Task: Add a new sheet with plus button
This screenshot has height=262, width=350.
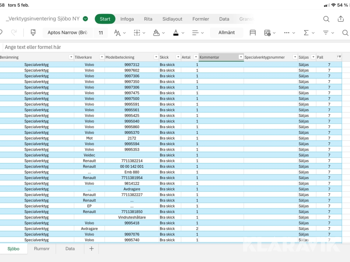Action: coord(91,249)
